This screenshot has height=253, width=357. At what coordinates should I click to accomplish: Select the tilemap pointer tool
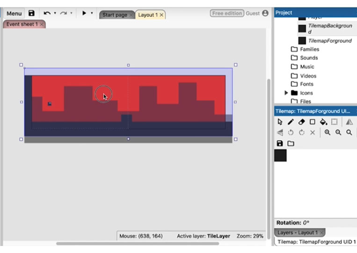tap(280, 122)
